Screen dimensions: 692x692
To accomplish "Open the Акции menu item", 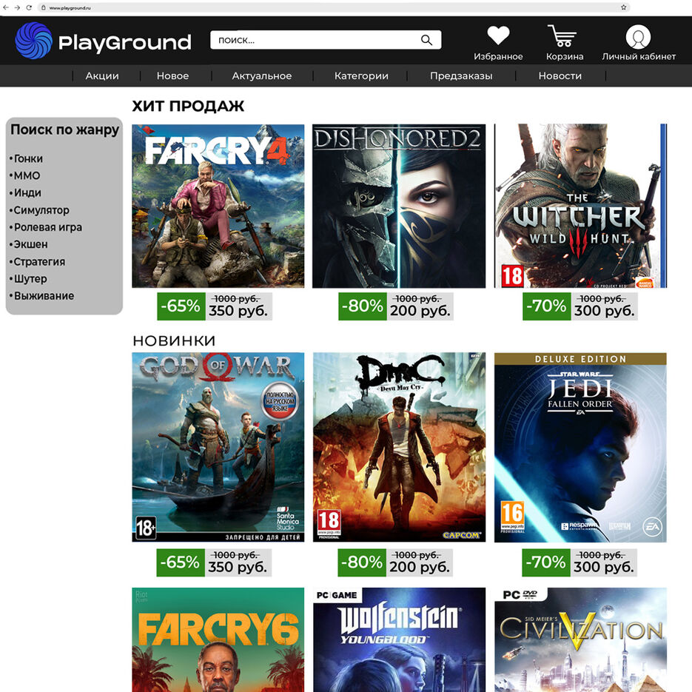I will [x=102, y=76].
